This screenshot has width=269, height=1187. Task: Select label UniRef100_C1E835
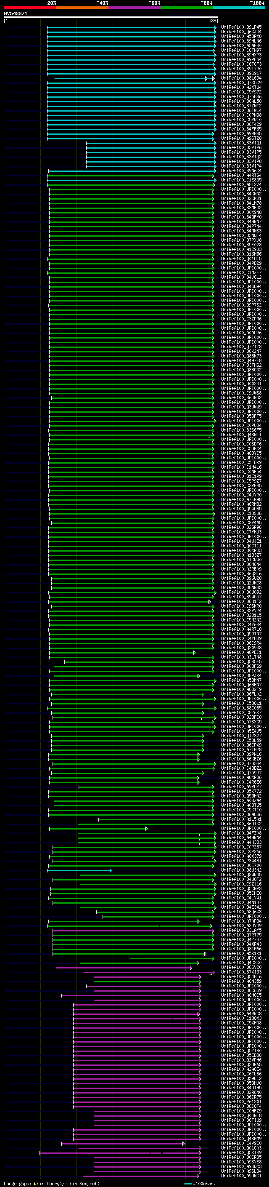click(x=241, y=180)
